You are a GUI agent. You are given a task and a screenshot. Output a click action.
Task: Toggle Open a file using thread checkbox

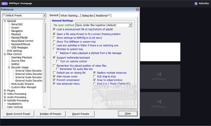pyautogui.click(x=54, y=34)
